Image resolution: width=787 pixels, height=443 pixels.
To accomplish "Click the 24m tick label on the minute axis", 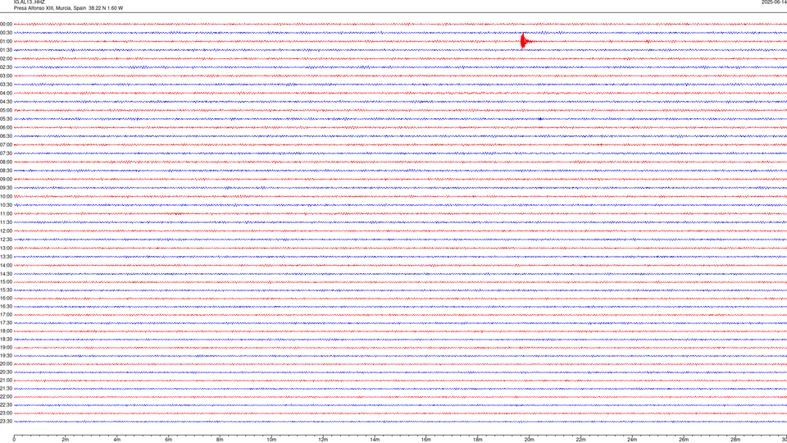I will [632, 440].
